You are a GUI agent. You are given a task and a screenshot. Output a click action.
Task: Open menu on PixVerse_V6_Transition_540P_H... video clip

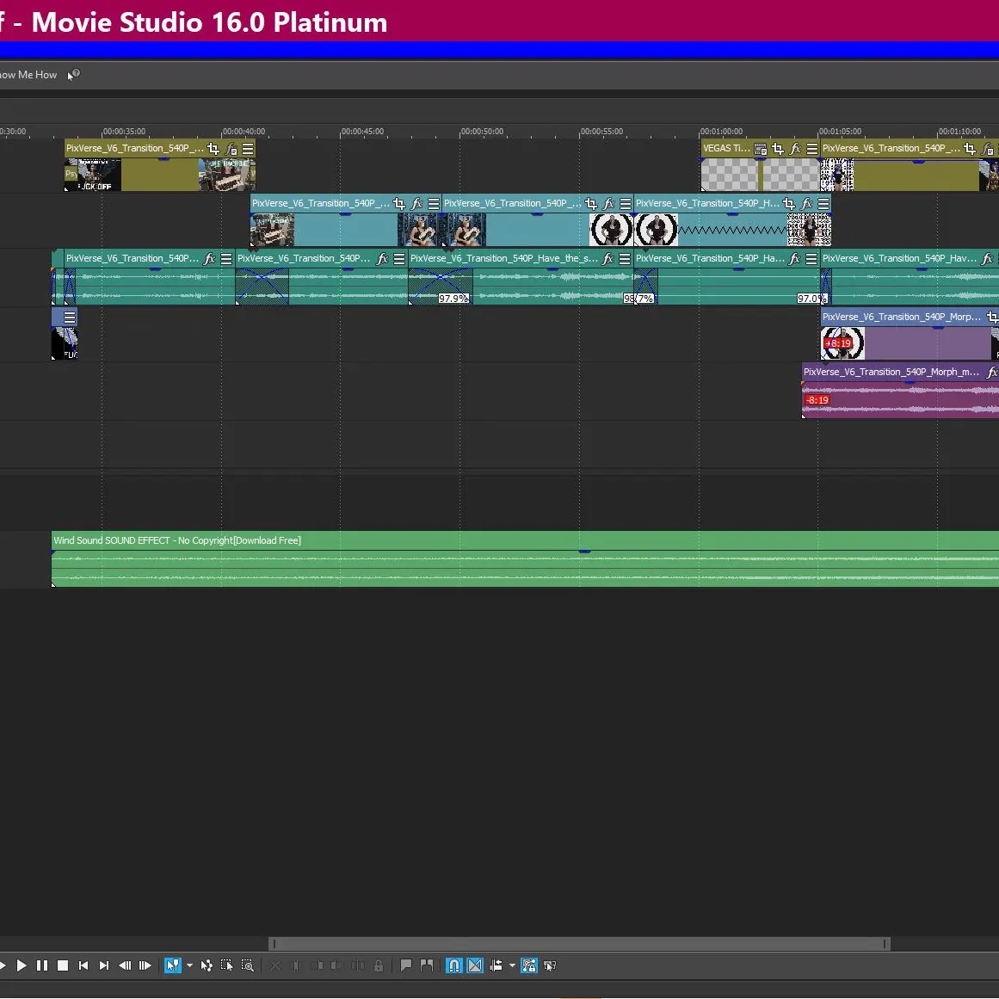(823, 203)
